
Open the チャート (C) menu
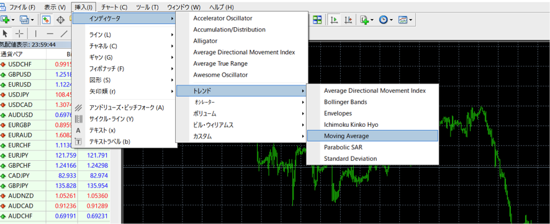pos(114,7)
